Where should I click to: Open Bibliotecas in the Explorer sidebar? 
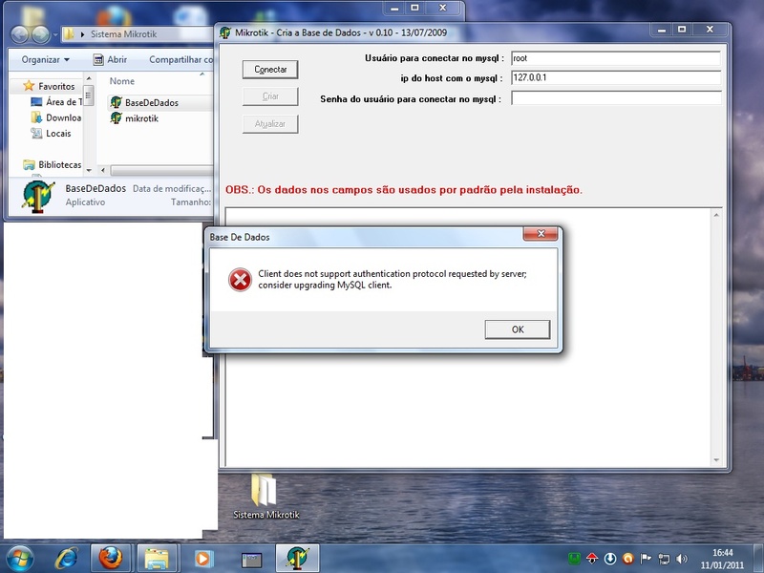coord(53,164)
